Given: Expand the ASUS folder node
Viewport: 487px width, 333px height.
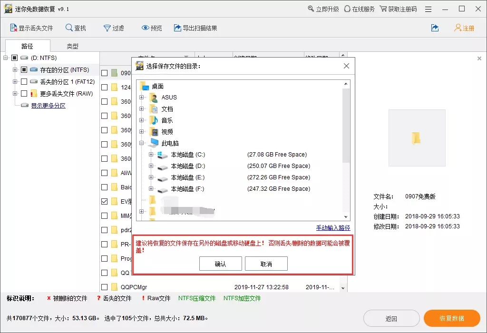Looking at the screenshot, I should click(x=142, y=98).
